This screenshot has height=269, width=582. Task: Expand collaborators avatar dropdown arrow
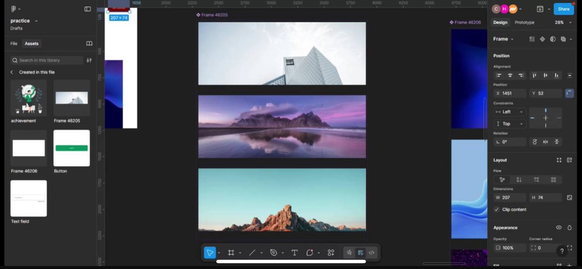point(520,9)
